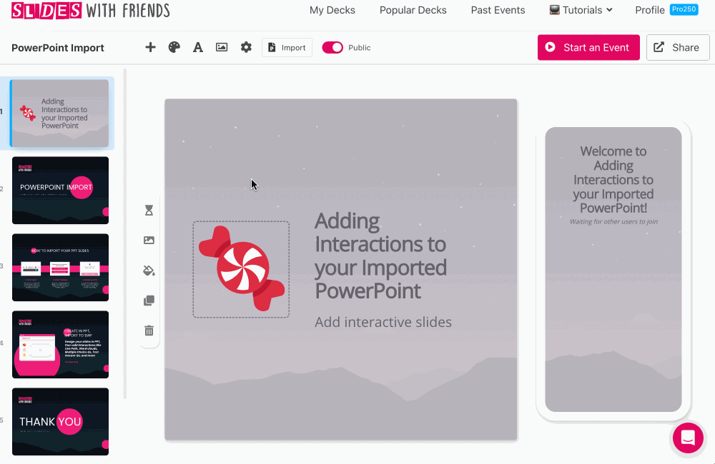This screenshot has height=464, width=715.
Task: Click Waiting for other users to join text
Action: (613, 222)
